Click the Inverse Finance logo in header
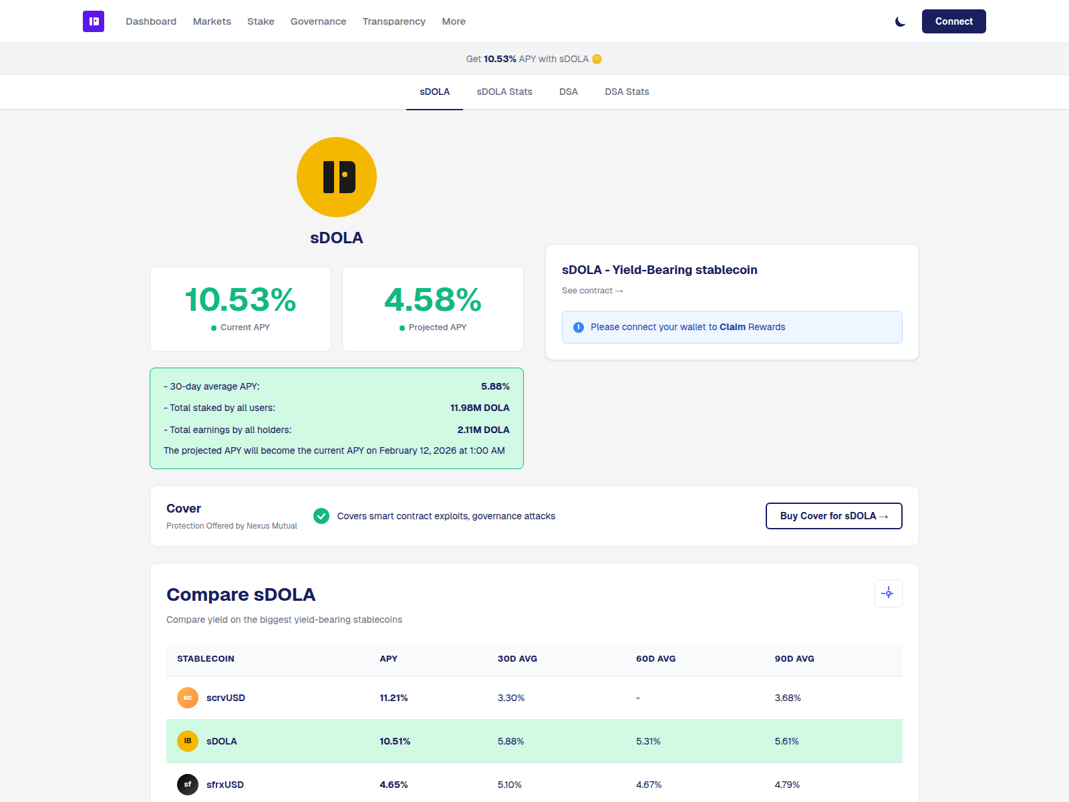The width and height of the screenshot is (1069, 802). click(94, 21)
